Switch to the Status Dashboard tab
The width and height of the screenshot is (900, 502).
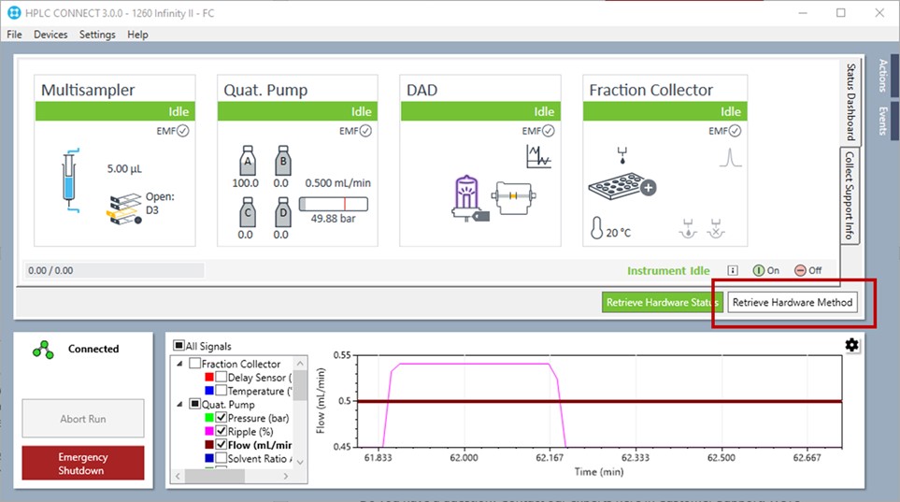point(850,102)
